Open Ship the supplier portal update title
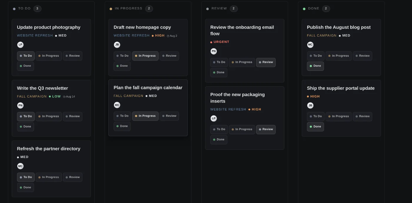412x203 pixels. [341, 88]
